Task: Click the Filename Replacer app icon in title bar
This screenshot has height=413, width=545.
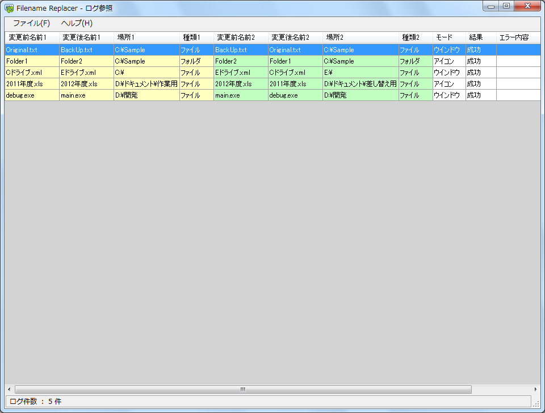Action: click(9, 8)
